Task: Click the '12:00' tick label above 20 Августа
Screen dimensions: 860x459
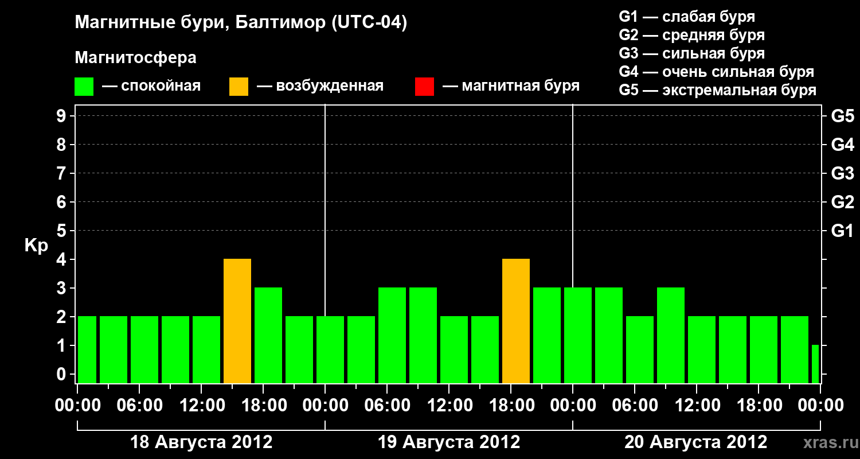Action: 697,406
